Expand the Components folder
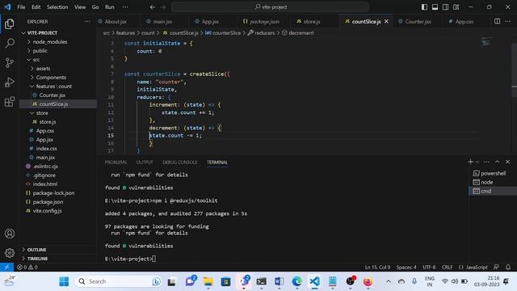This screenshot has width=517, height=291. 51,78
